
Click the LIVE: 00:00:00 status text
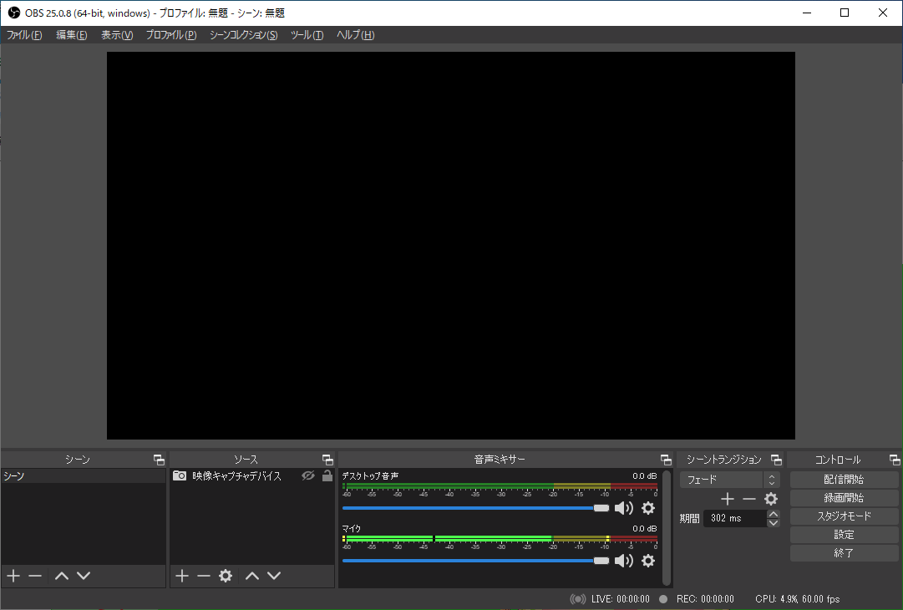[x=620, y=599]
